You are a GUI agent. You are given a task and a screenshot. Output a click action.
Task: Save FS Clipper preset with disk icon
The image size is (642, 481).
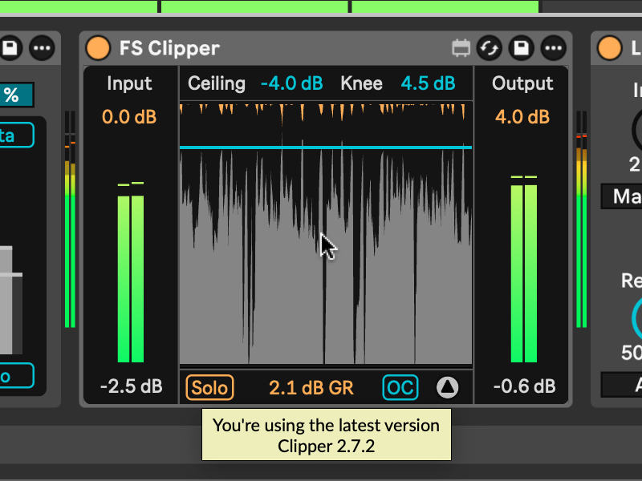pos(521,48)
